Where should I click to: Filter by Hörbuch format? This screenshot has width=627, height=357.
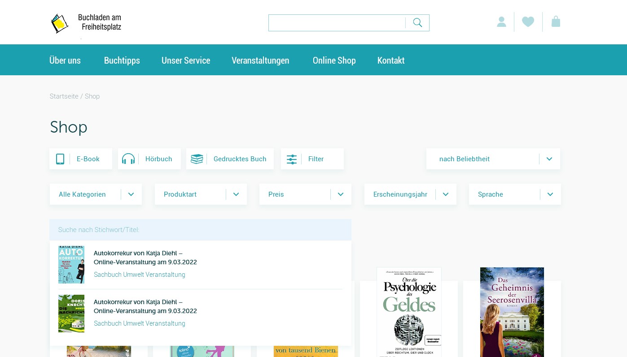(149, 159)
